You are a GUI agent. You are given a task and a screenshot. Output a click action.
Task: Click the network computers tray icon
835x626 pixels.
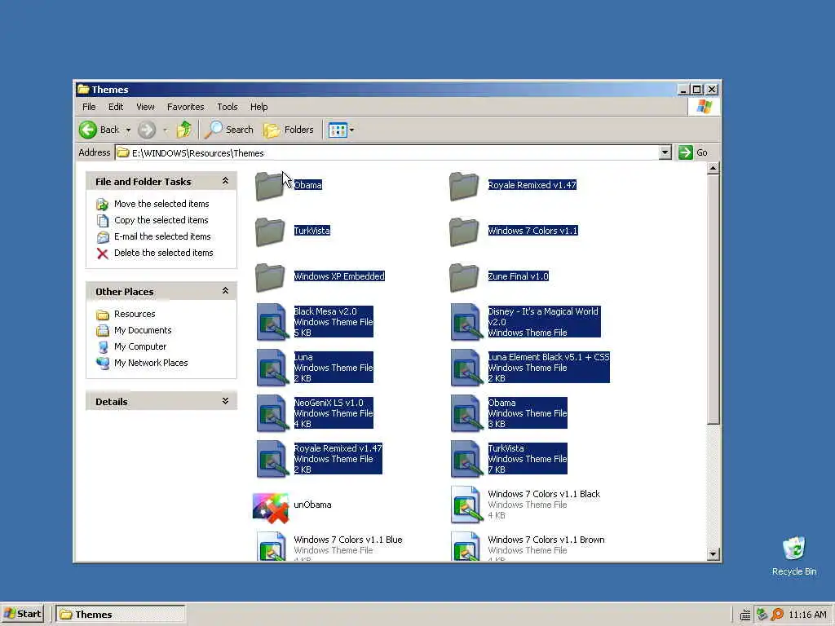coord(762,615)
